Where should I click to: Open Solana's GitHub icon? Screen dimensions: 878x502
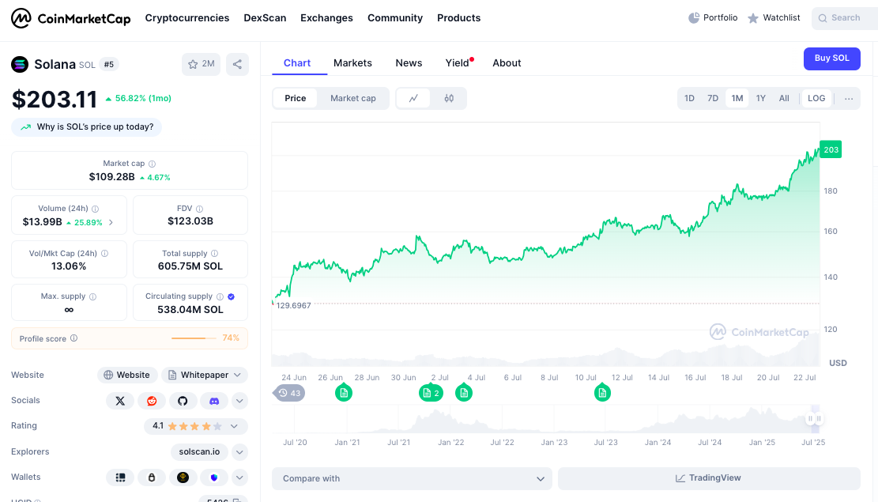click(x=183, y=401)
